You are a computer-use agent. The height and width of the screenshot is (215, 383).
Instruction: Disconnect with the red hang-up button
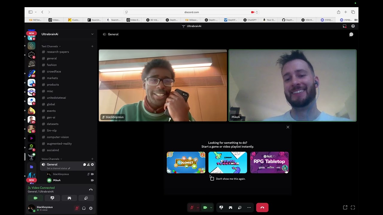[262, 208]
